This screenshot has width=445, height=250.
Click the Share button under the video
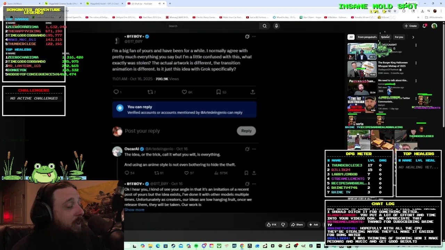click(297, 225)
